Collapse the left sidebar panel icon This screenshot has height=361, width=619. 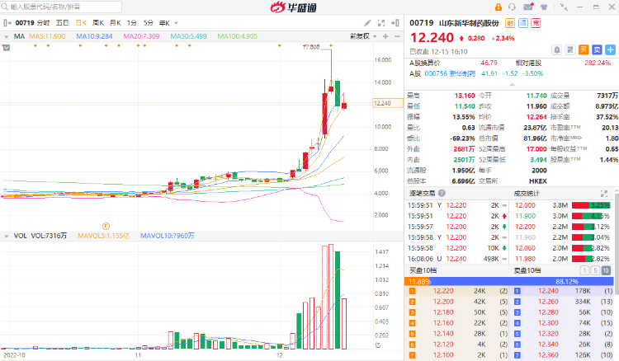click(x=7, y=23)
